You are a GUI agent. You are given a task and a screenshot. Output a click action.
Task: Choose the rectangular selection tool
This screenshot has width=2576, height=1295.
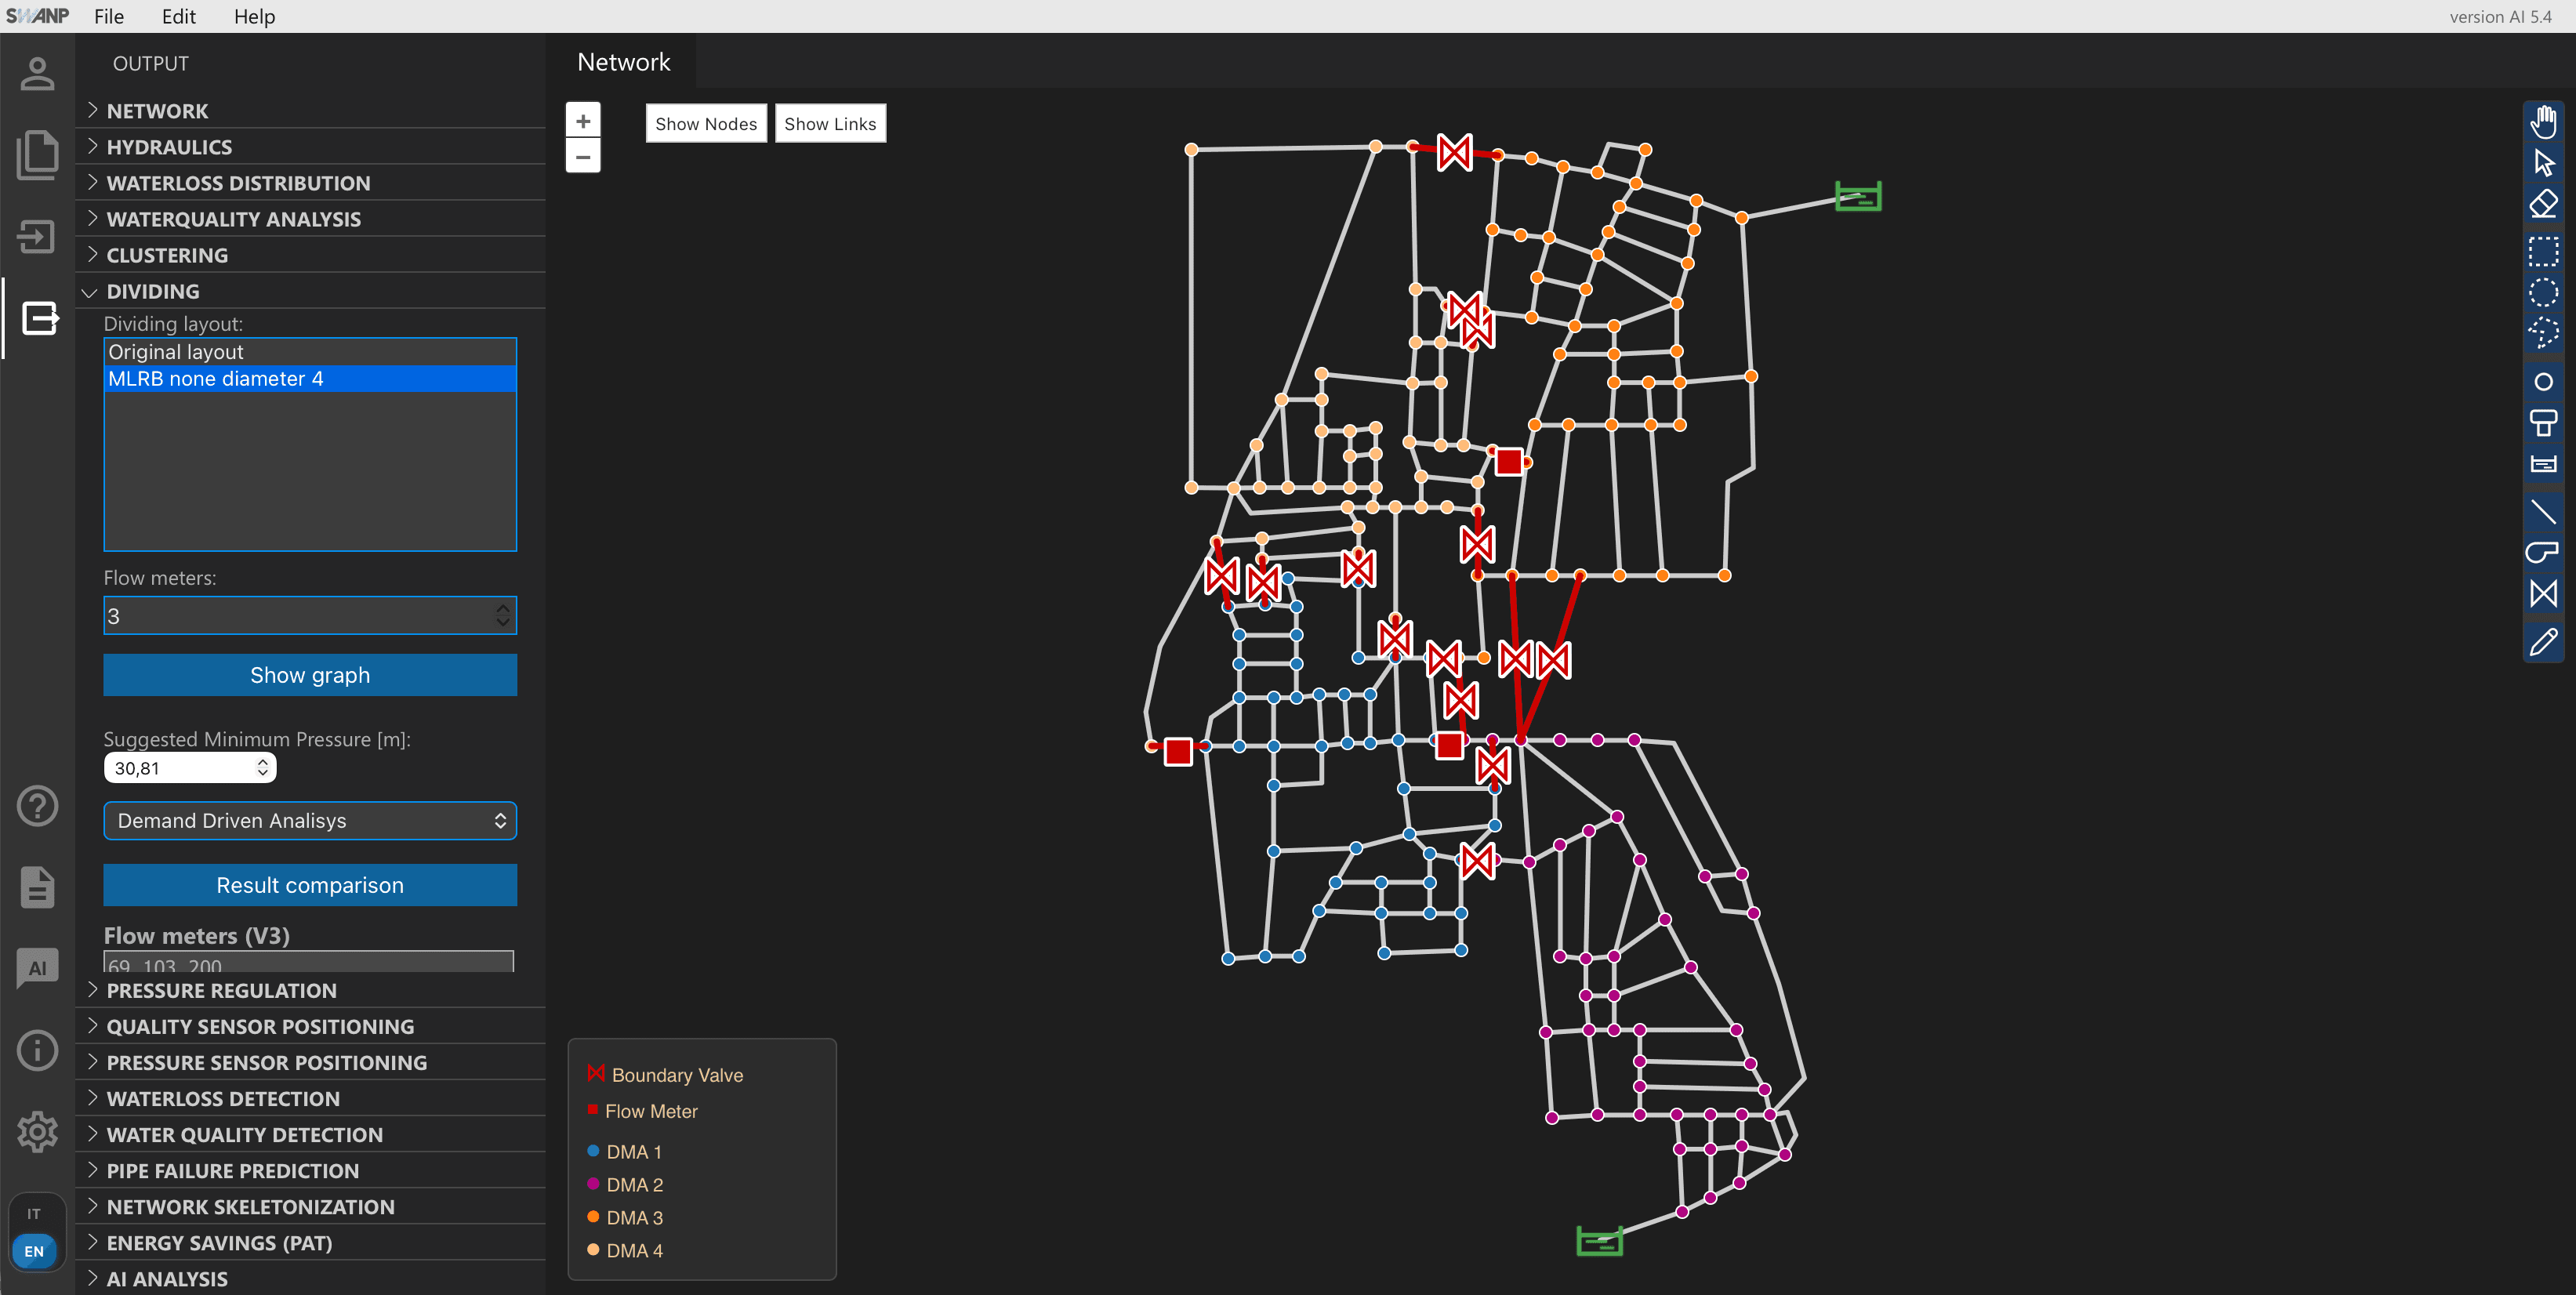(x=2543, y=250)
